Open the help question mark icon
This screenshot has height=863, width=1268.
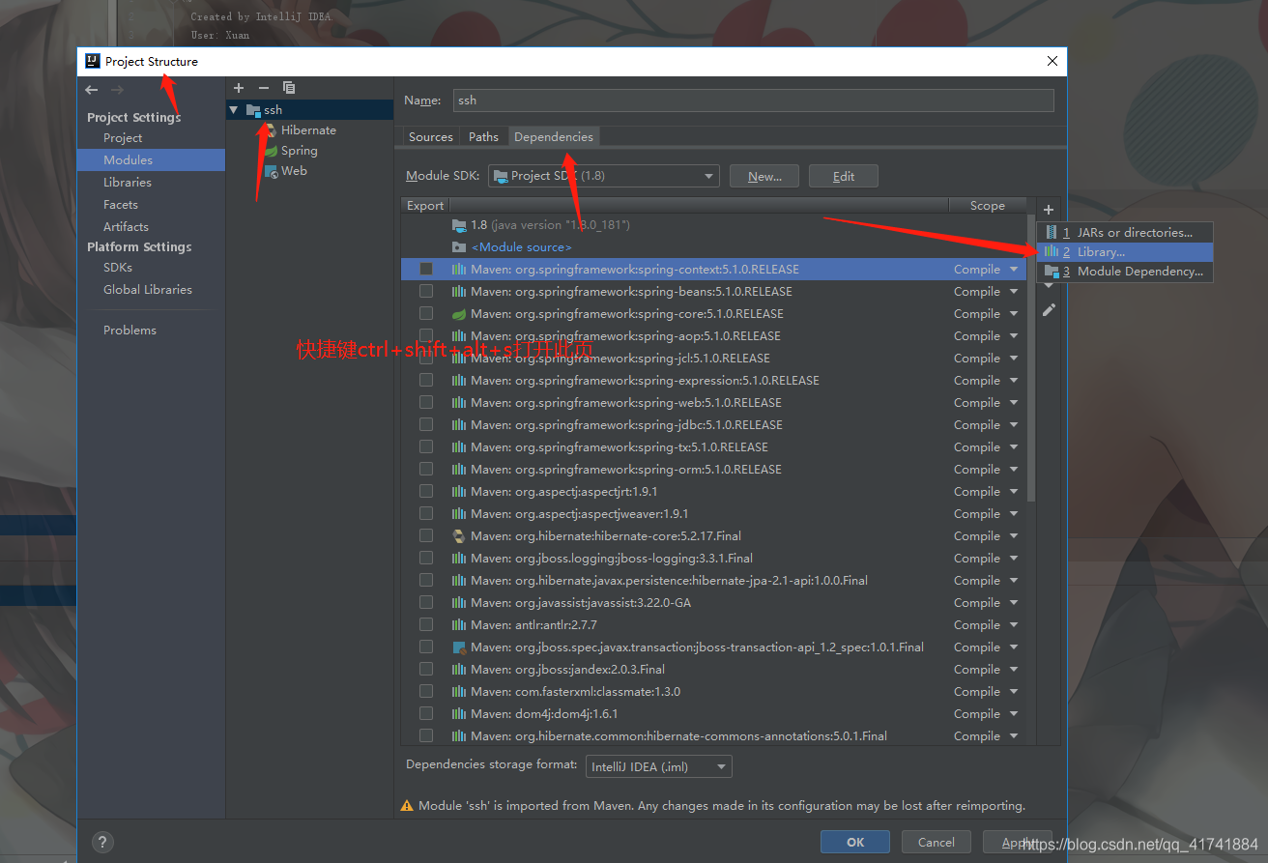(102, 842)
